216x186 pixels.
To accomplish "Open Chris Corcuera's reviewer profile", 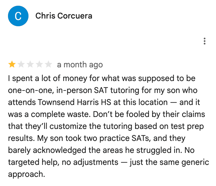I will [x=64, y=16].
